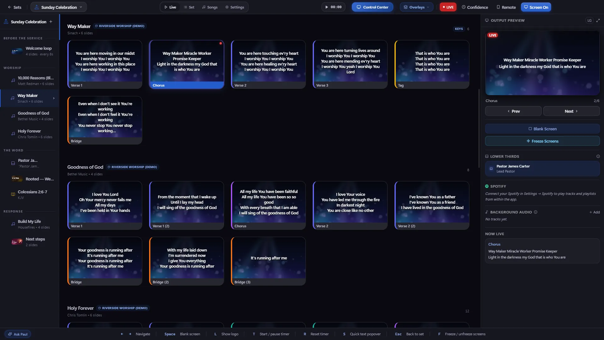This screenshot has height=340, width=604.
Task: Open Background Audio info icon
Action: (x=535, y=212)
